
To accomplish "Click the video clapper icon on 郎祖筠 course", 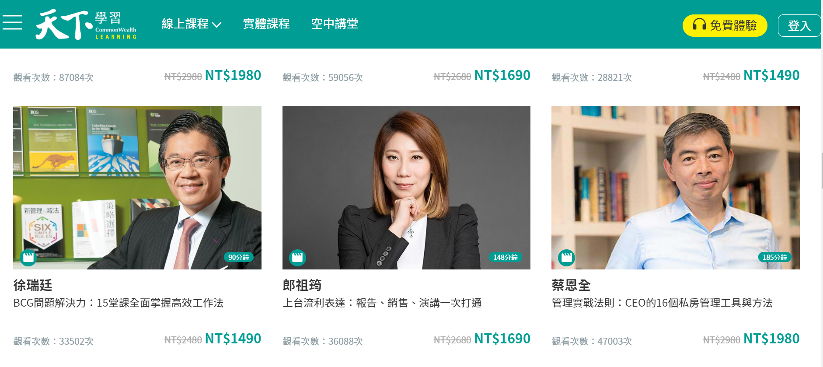I will point(297,257).
